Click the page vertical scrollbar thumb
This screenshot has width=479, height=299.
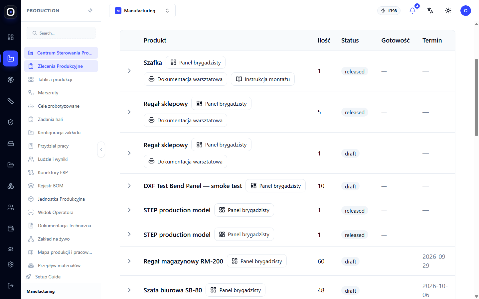pos(476,97)
